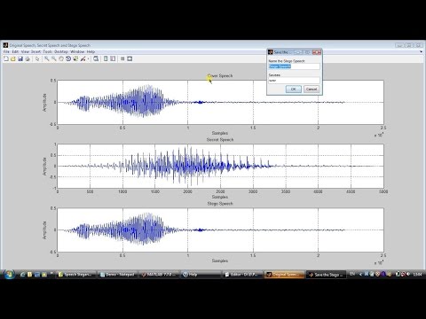Open the Edit menu
Image resolution: width=426 pixels, height=319 pixels.
(15, 51)
